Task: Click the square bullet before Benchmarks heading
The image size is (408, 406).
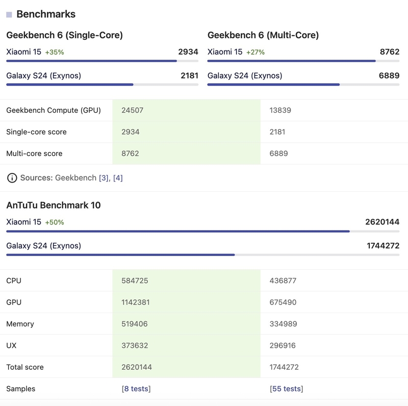Action: pyautogui.click(x=9, y=15)
